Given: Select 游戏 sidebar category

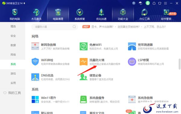Looking at the screenshot, I should [x=13, y=74].
